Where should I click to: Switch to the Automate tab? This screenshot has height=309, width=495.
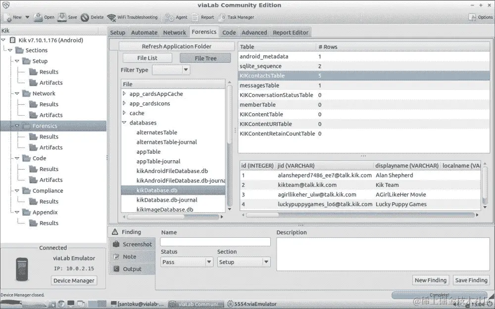(x=144, y=33)
